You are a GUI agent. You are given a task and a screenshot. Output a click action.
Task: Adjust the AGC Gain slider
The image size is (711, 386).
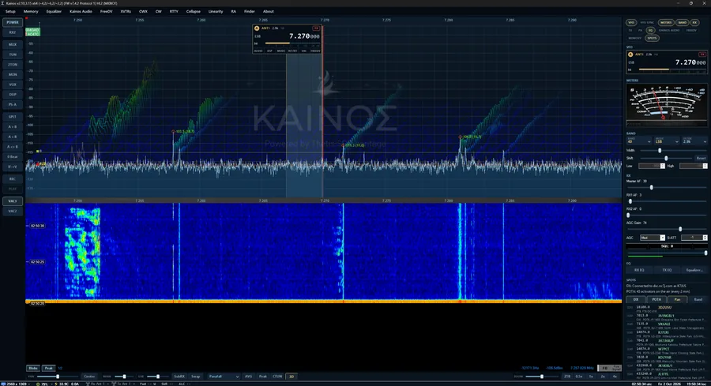point(667,229)
